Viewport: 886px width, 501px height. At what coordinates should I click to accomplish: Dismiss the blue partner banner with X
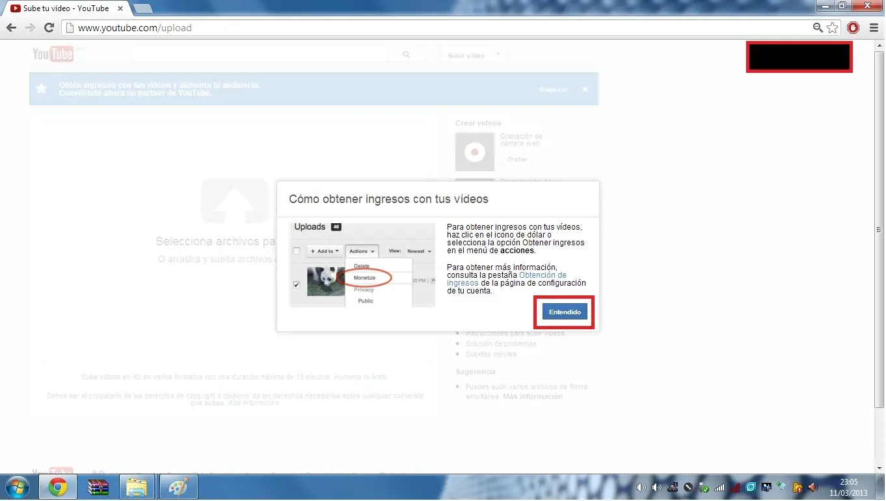[585, 89]
